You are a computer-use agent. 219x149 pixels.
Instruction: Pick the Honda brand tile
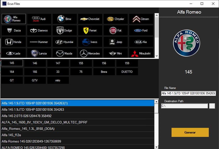(14, 42)
